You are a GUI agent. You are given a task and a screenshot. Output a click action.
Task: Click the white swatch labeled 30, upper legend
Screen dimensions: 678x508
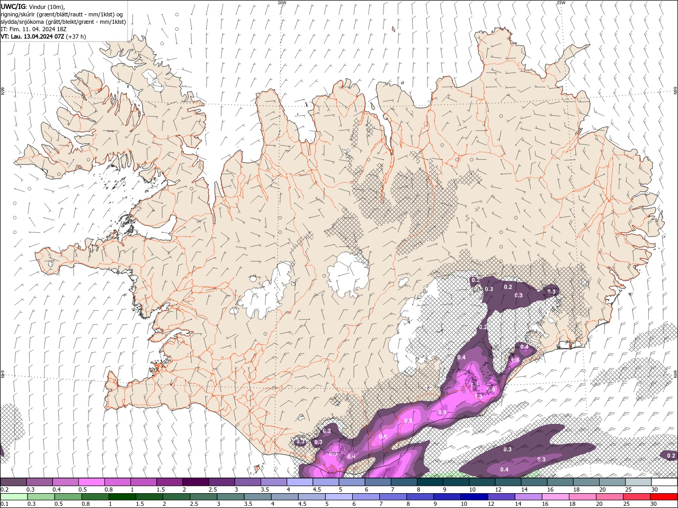click(x=664, y=482)
